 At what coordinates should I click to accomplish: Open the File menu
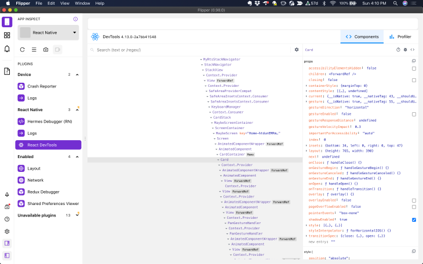[x=39, y=3]
